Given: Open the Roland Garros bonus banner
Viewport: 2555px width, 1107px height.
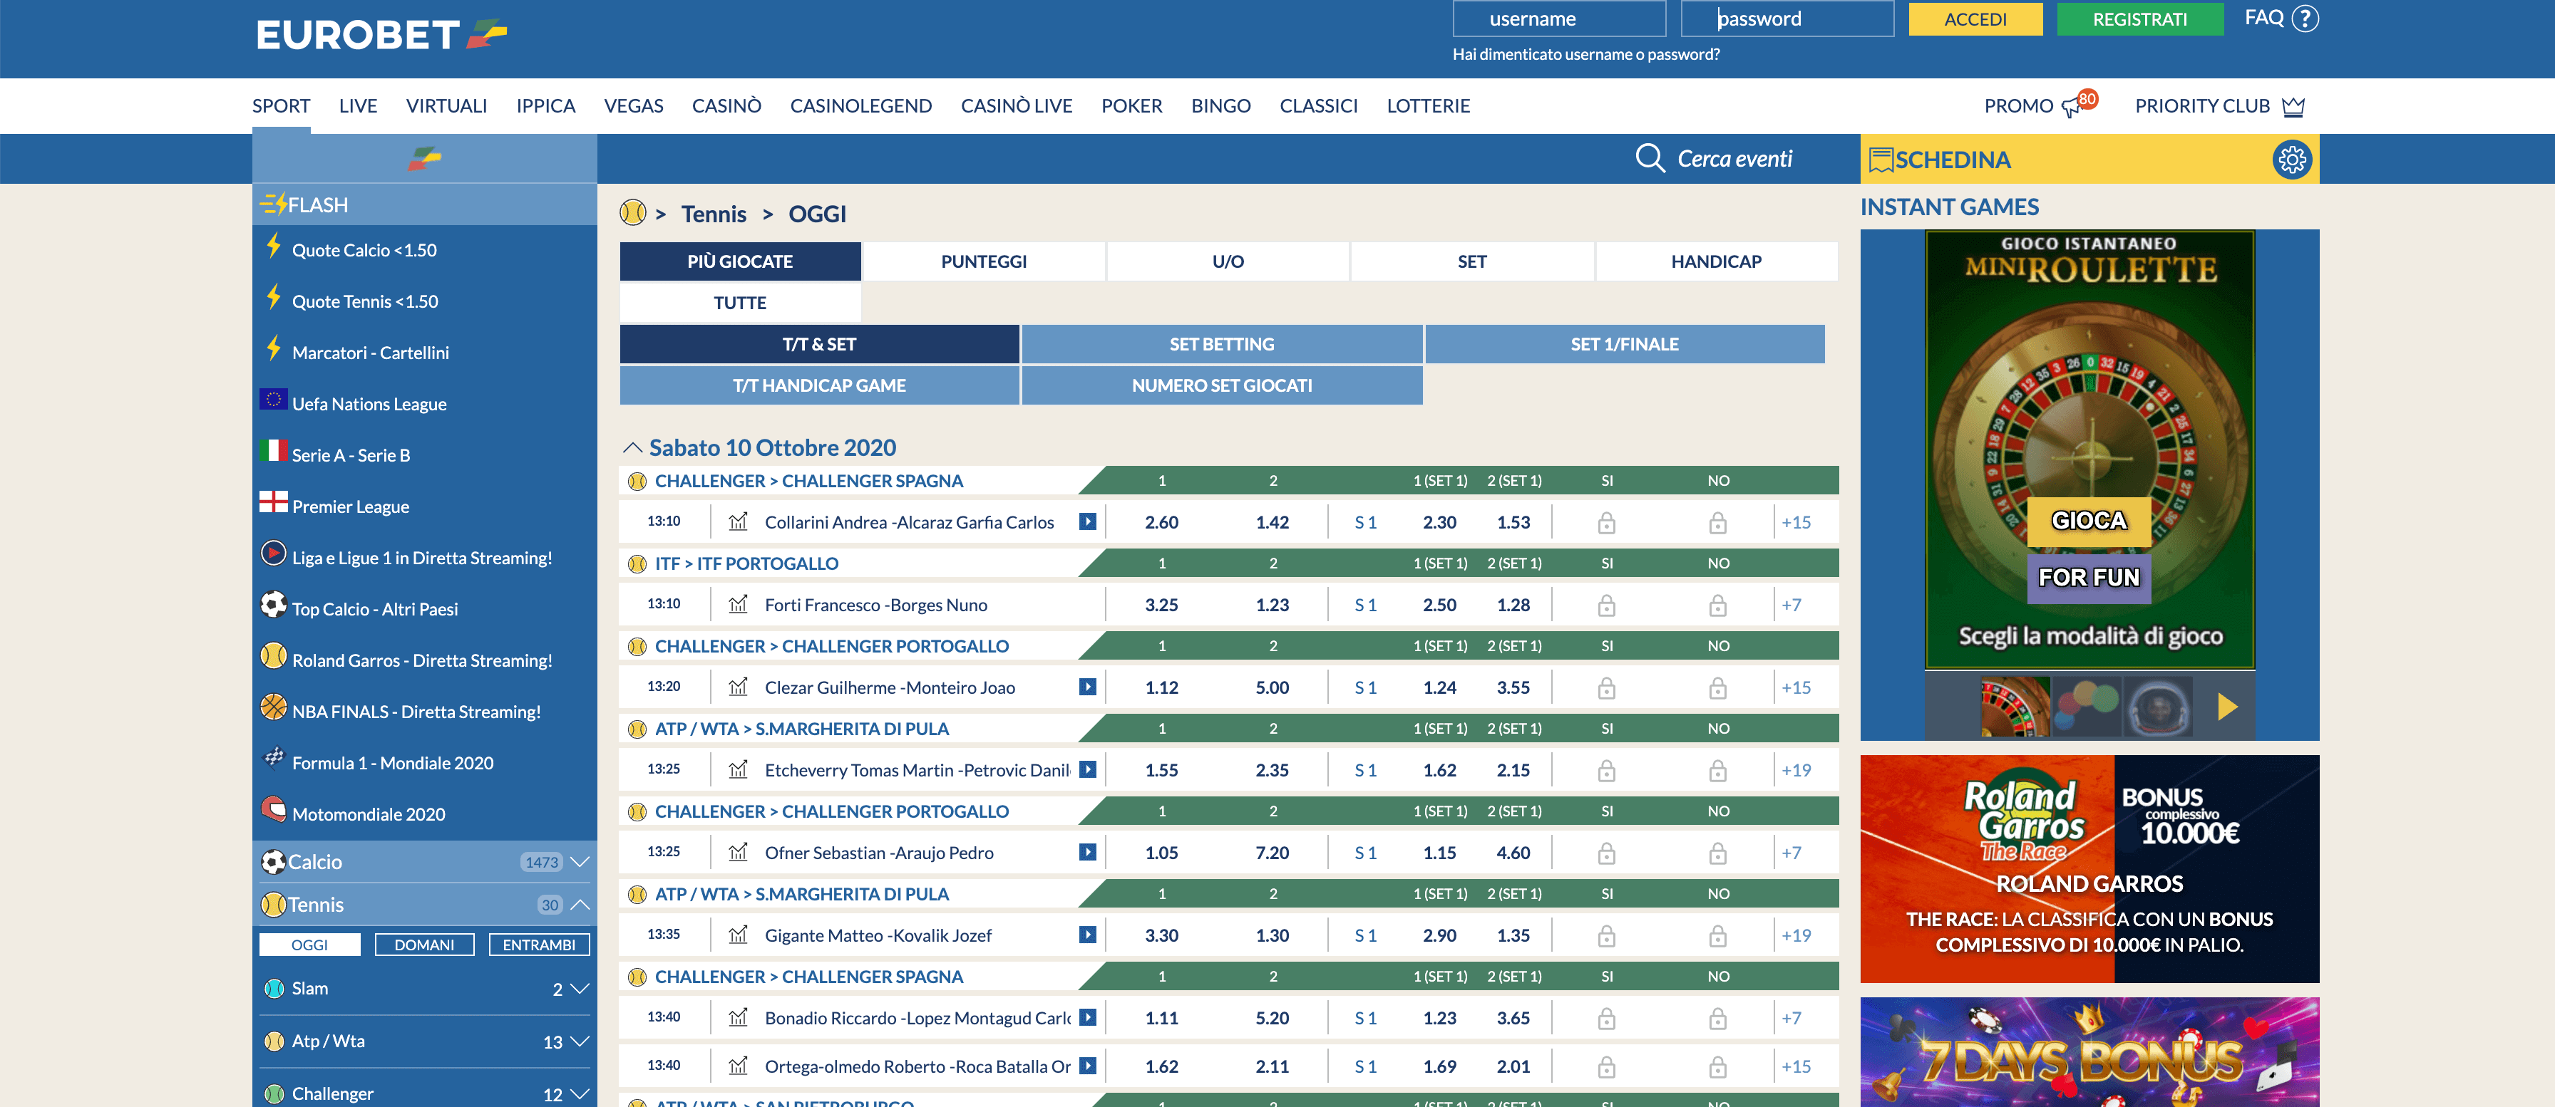Looking at the screenshot, I should 2089,869.
